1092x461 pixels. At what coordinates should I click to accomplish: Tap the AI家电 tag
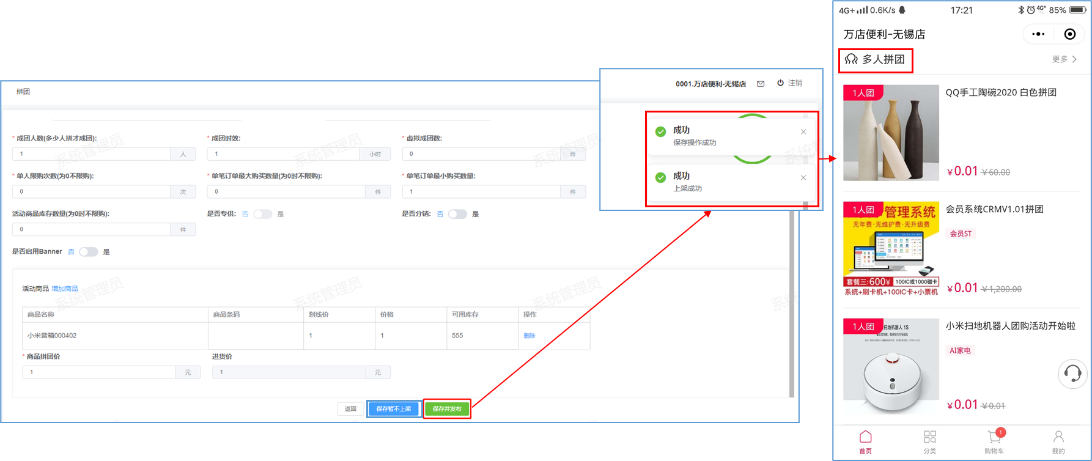tap(960, 350)
